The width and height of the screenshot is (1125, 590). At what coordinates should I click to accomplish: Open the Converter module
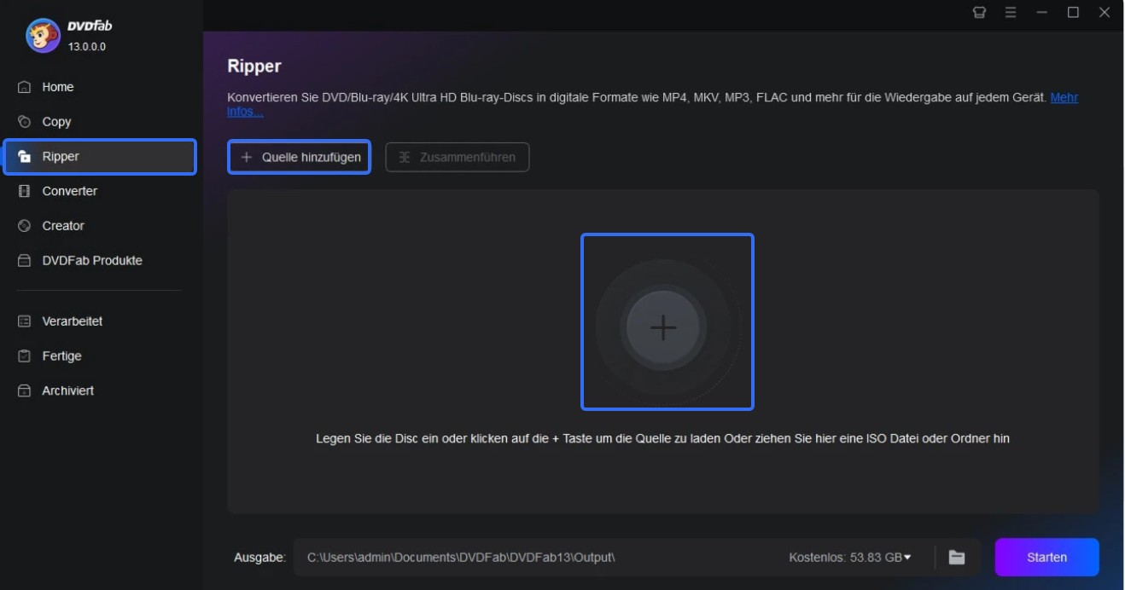pos(101,191)
